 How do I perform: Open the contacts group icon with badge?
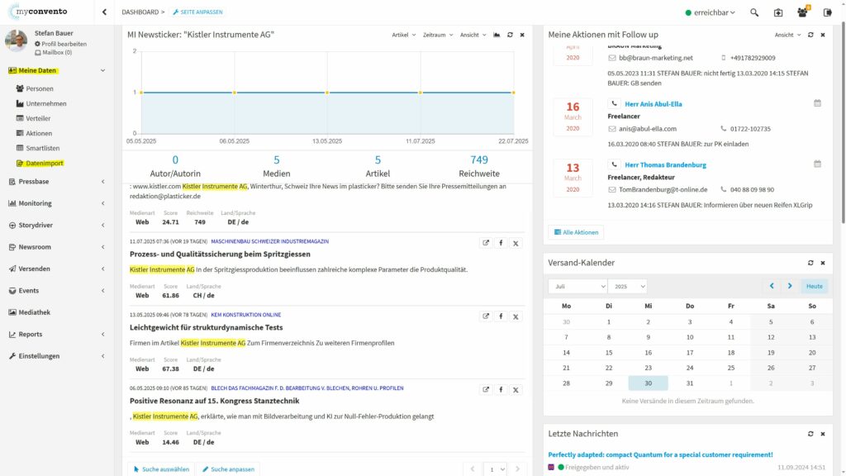coord(803,12)
